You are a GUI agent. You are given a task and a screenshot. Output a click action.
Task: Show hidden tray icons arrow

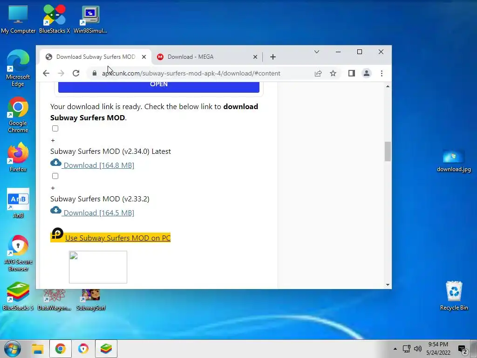(395, 349)
